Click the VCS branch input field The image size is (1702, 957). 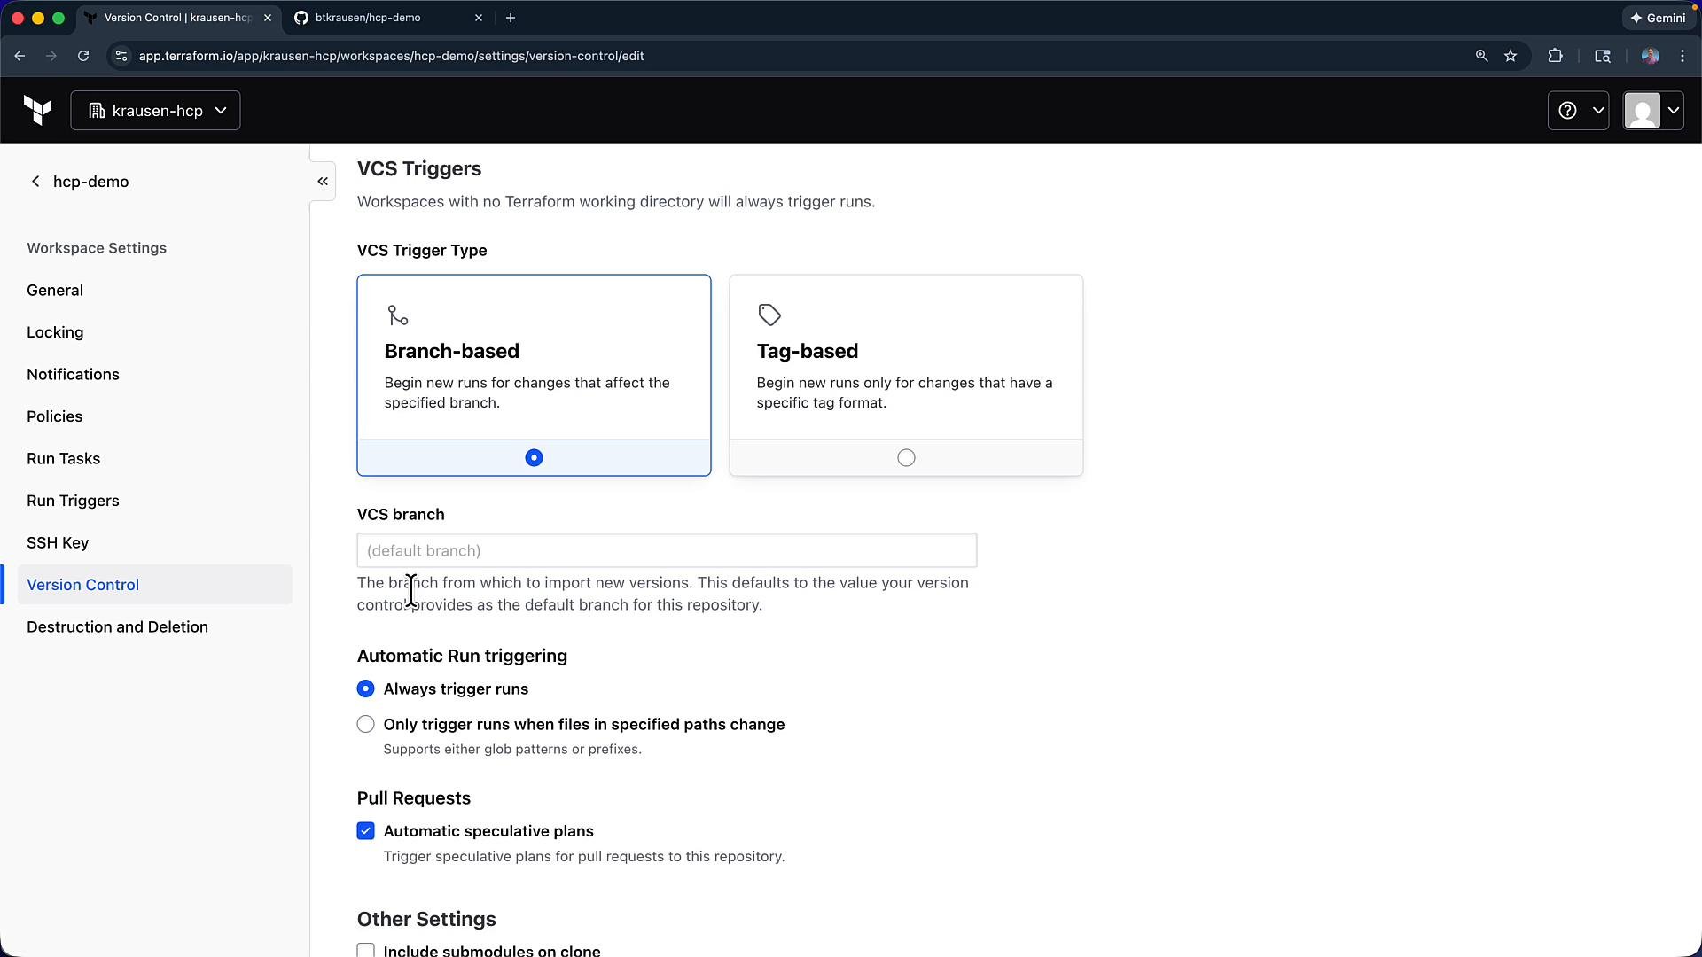[667, 550]
